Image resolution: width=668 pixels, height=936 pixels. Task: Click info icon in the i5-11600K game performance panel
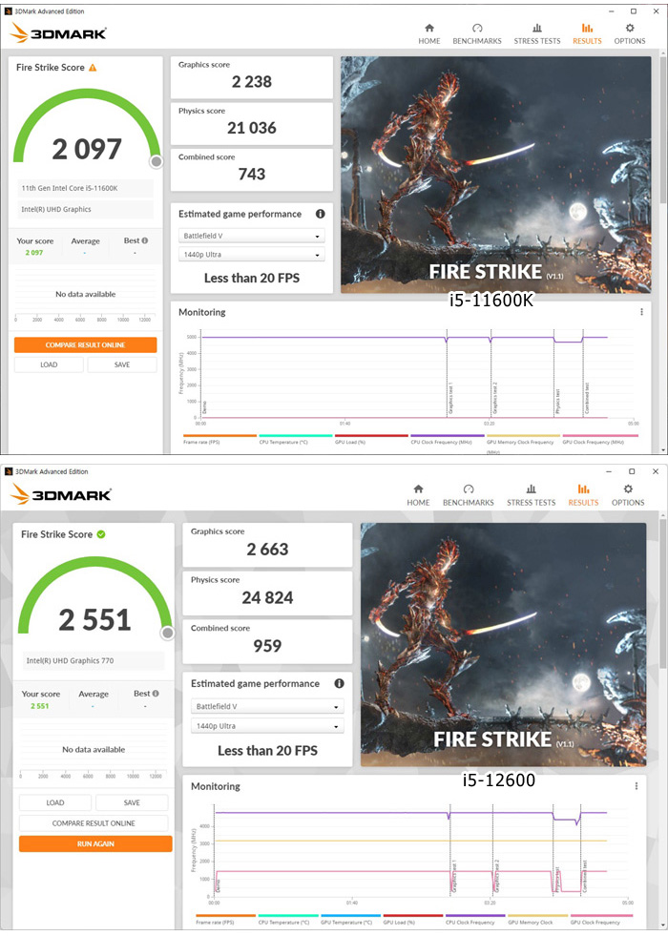tap(320, 215)
